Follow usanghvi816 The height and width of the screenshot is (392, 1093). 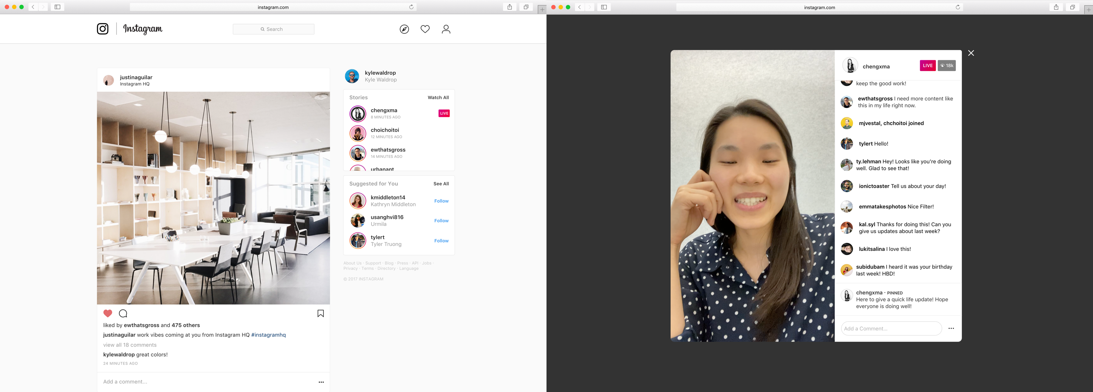pyautogui.click(x=441, y=221)
